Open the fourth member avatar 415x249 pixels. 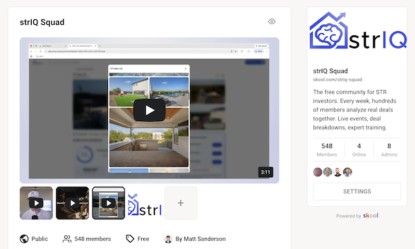(347, 172)
